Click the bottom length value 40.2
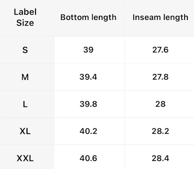194x169 pixels. pos(88,131)
